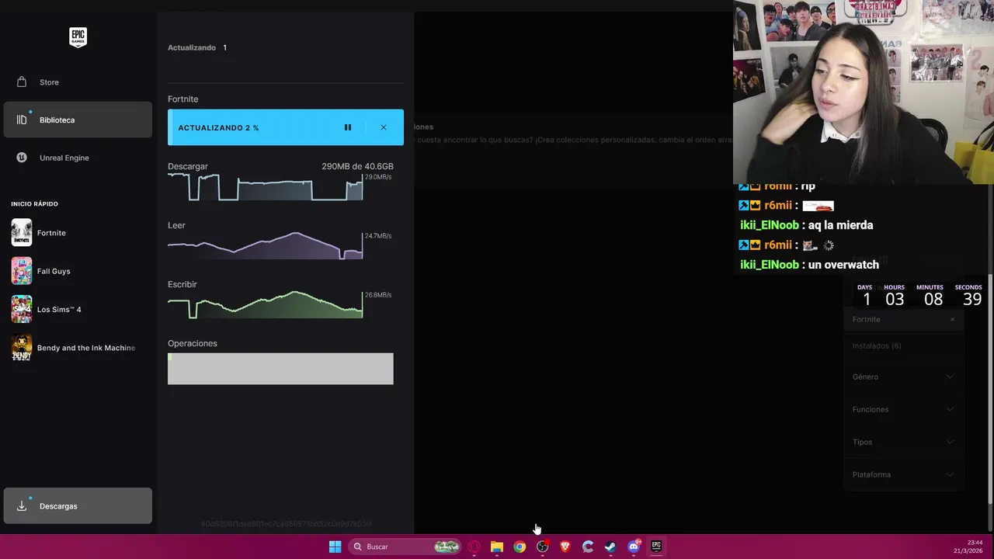Viewport: 994px width, 559px height.
Task: Launch Fortnite from quick launch
Action: [x=78, y=233]
